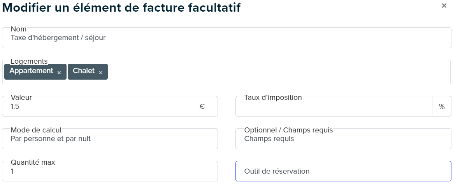Image resolution: width=453 pixels, height=188 pixels.
Task: Remove the Appartement tag via its x
Action: point(59,73)
